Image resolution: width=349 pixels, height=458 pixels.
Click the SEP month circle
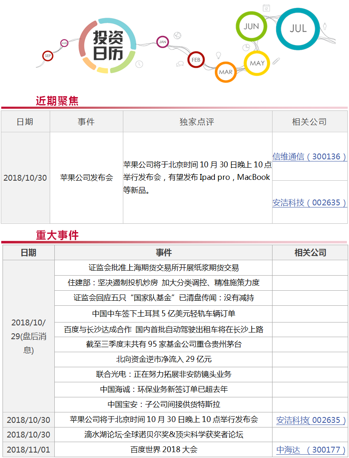pyautogui.click(x=48, y=56)
